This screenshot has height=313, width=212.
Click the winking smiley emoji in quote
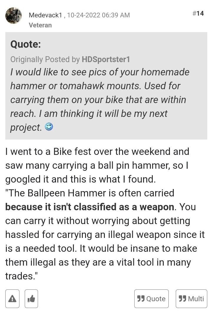tap(48, 127)
